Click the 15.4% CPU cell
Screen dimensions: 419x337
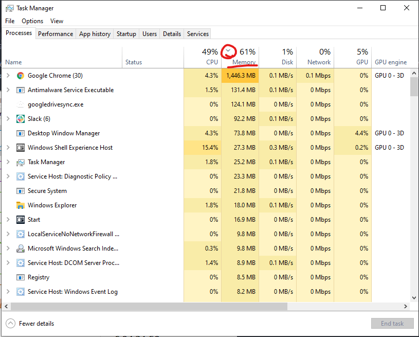pyautogui.click(x=203, y=148)
